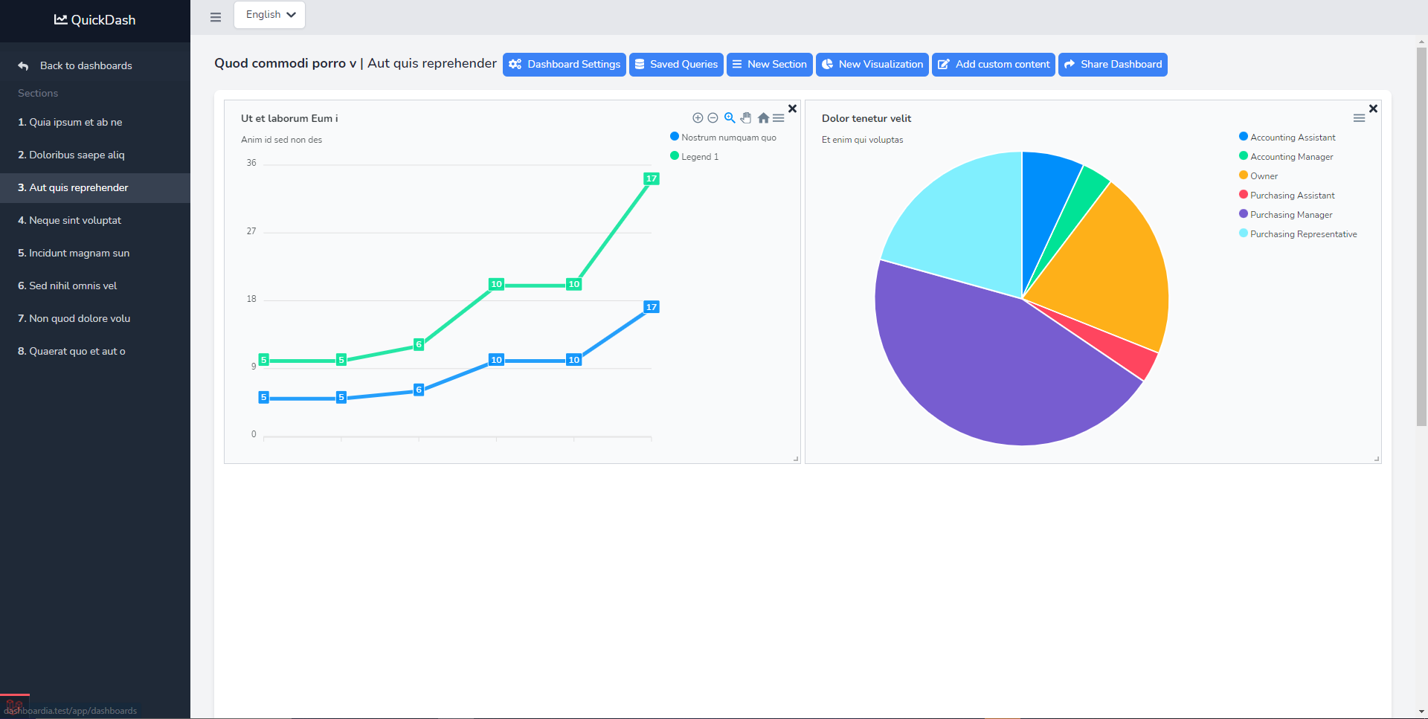Image resolution: width=1428 pixels, height=719 pixels.
Task: Toggle 'Purchasing Manager' pie legend entry
Action: [1290, 215]
